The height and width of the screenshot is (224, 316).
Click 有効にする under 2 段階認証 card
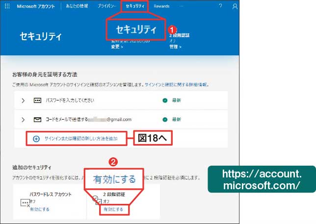click(x=113, y=209)
